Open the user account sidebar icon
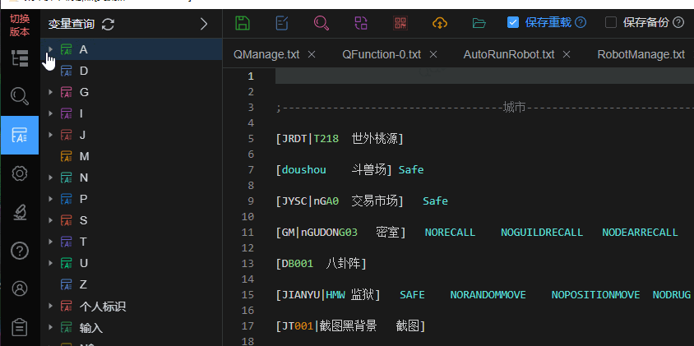Viewport: 694px width, 346px height. click(20, 288)
